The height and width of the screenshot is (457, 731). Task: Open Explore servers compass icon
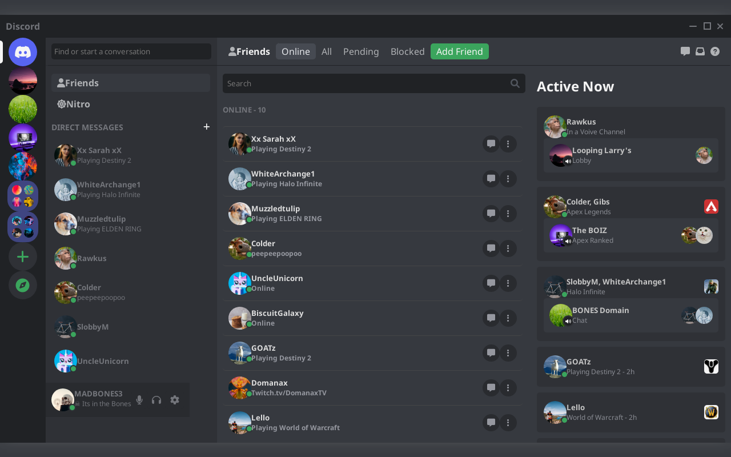coord(23,285)
